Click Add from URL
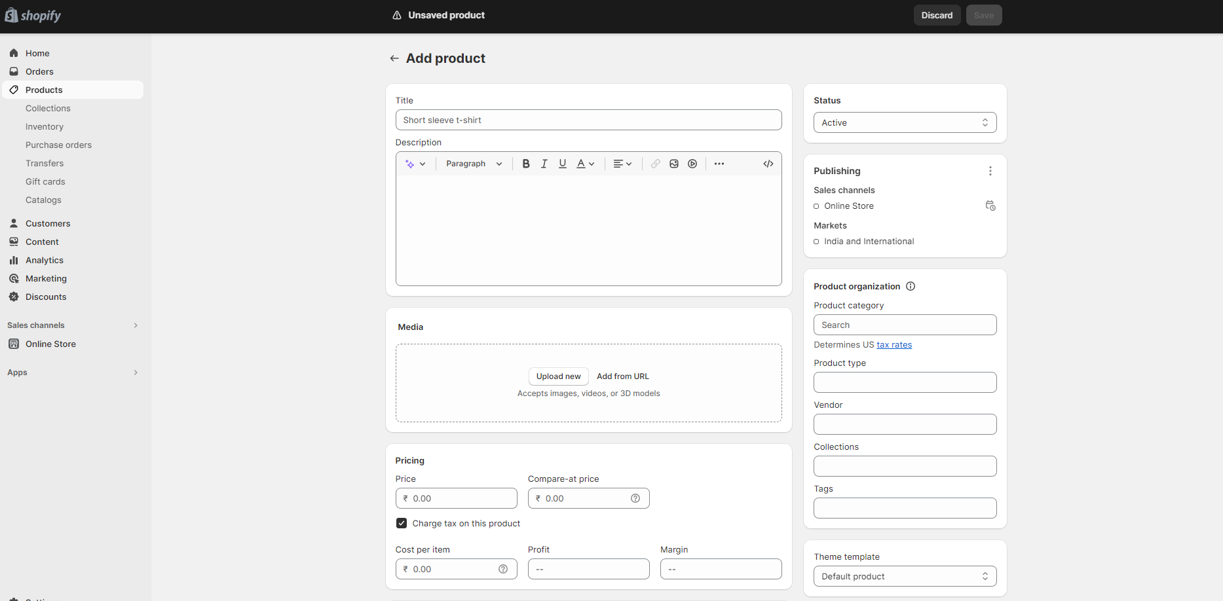Viewport: 1223px width, 601px height. click(622, 376)
